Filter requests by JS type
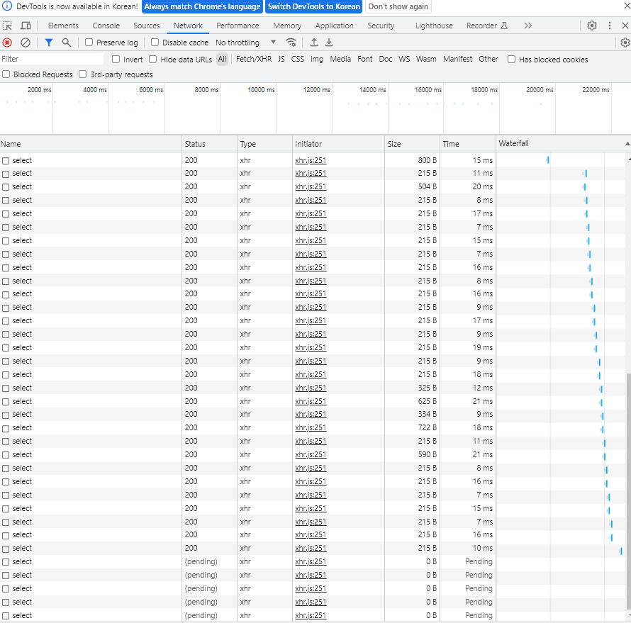 click(281, 59)
